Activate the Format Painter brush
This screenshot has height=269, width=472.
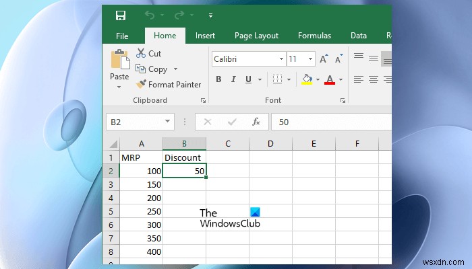click(x=169, y=85)
